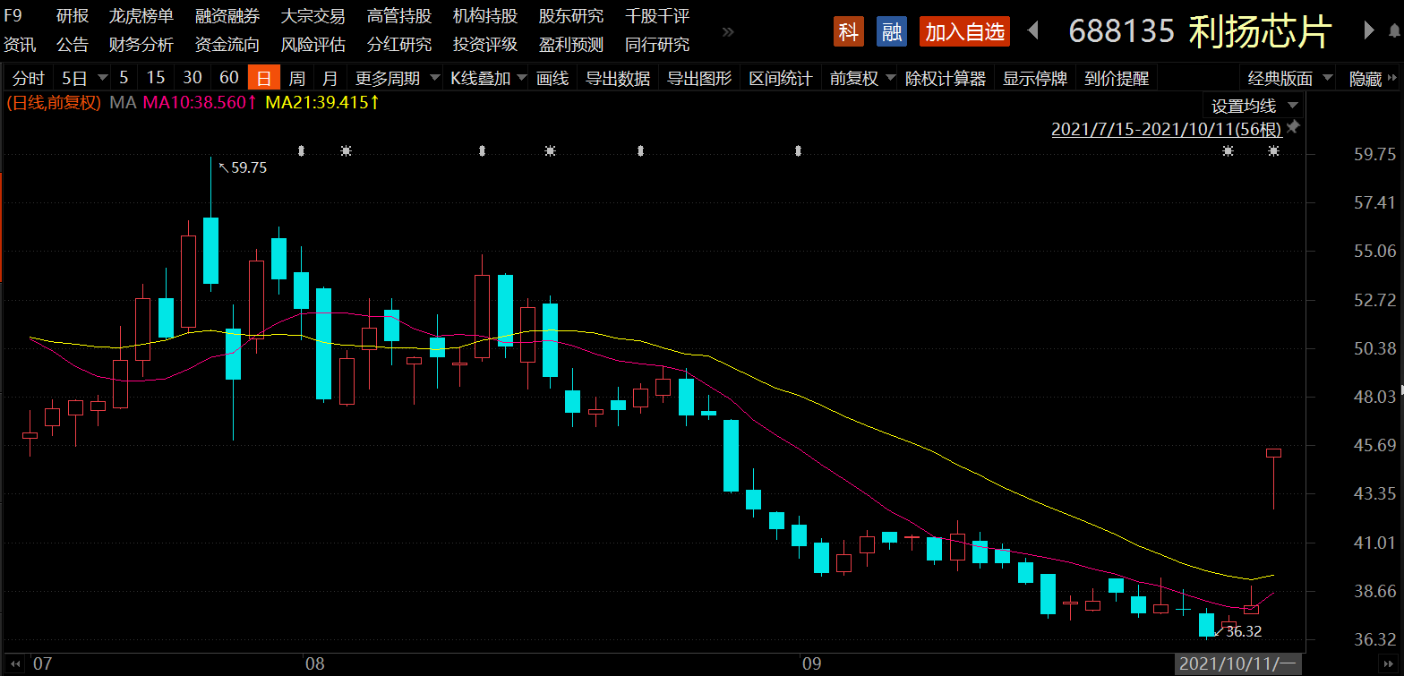The width and height of the screenshot is (1404, 676).
Task: Click 导出图形 export chart button
Action: point(700,78)
